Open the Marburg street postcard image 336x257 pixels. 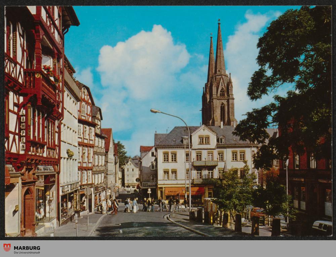click(168, 121)
